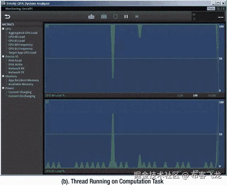Image resolution: width=227 pixels, height=185 pixels.
Task: Select CPU 01 Load metric
Action: coord(17,41)
